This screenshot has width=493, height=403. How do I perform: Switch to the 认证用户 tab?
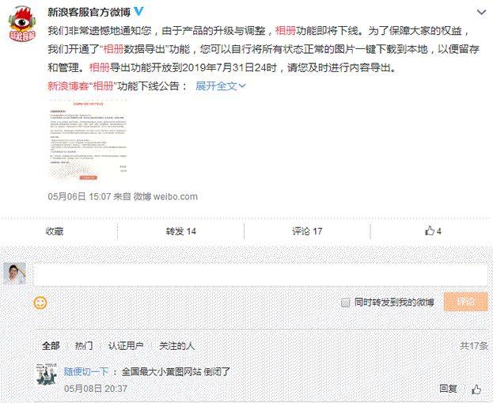(x=126, y=346)
